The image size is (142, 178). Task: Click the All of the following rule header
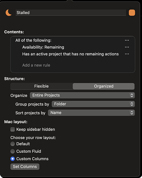click(33, 40)
